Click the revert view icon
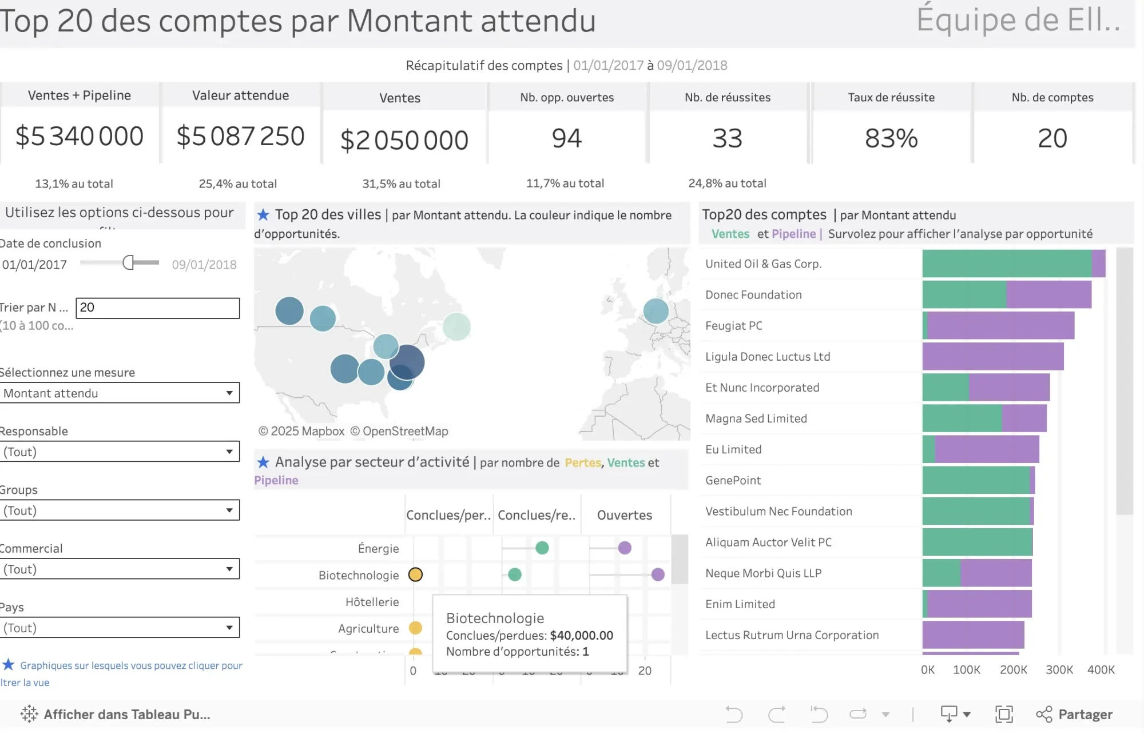 pyautogui.click(x=819, y=714)
